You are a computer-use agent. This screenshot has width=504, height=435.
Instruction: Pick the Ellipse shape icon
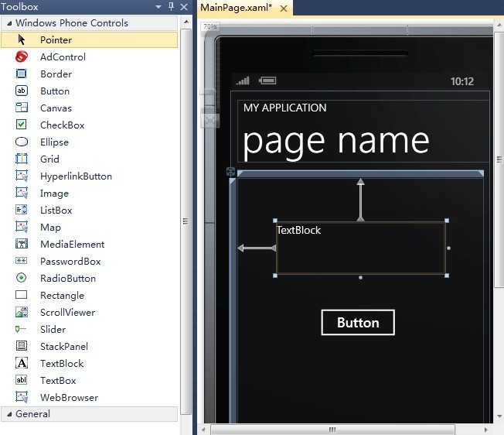21,142
